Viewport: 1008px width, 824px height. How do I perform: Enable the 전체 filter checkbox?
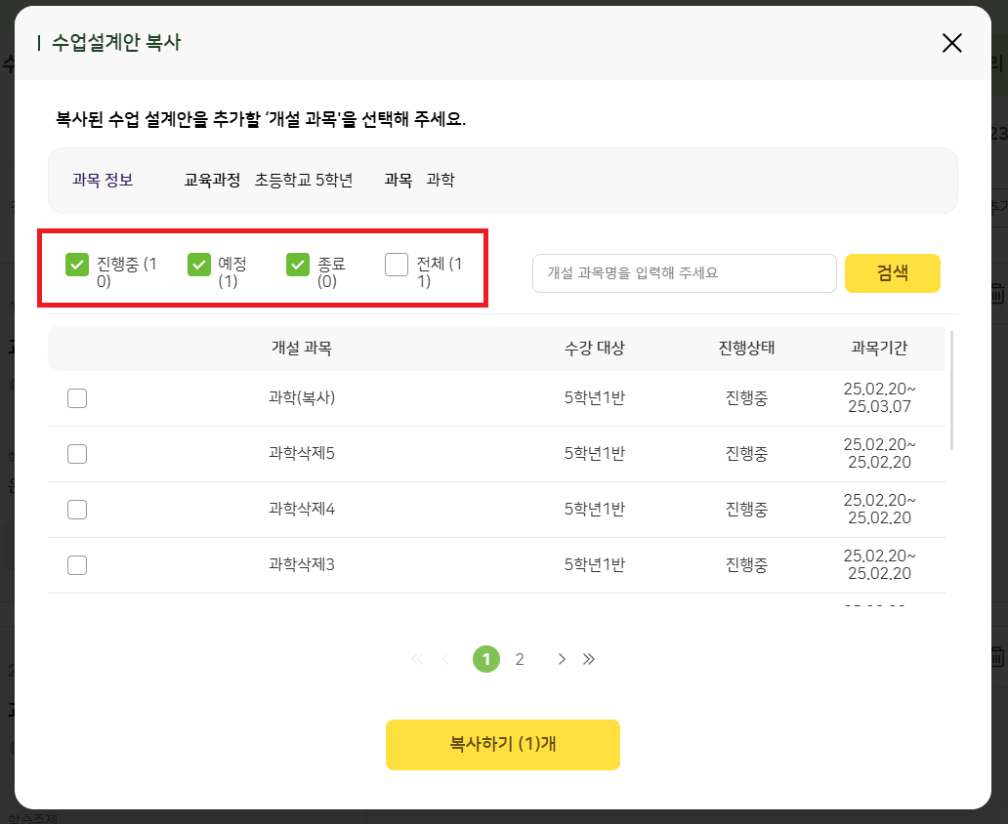point(397,265)
